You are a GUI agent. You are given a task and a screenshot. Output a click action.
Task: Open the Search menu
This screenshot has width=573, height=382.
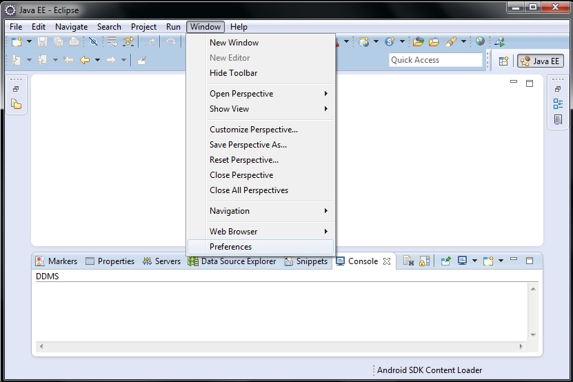point(109,27)
